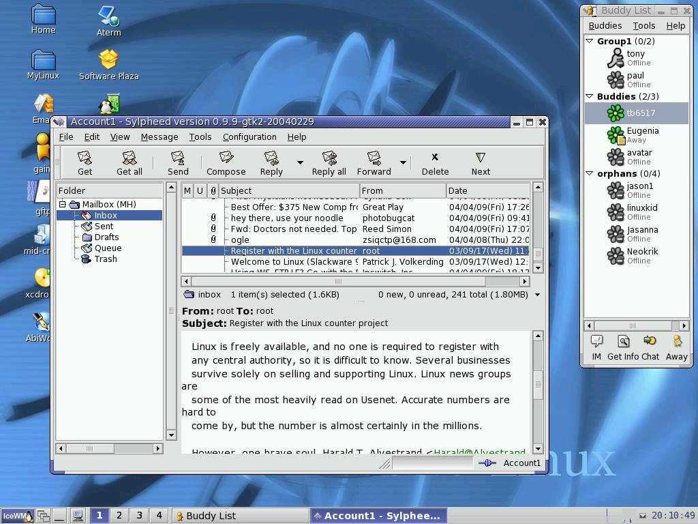Go to Next message

tap(481, 163)
